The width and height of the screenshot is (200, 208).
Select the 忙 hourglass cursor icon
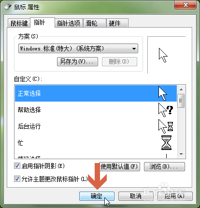166,143
